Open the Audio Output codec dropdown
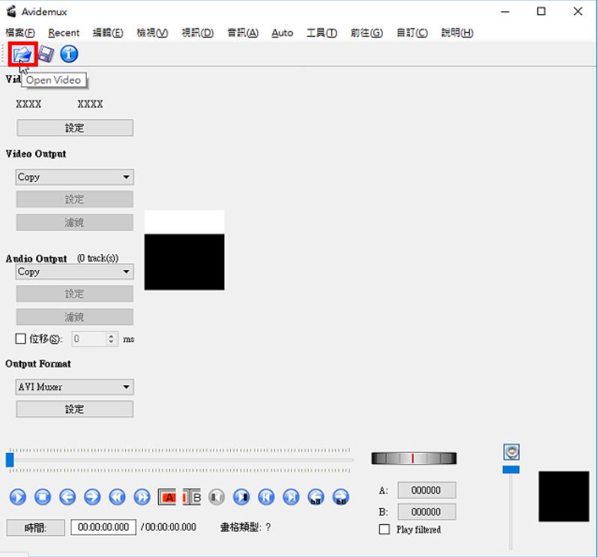Viewport: 598px width, 557px height. [x=75, y=271]
